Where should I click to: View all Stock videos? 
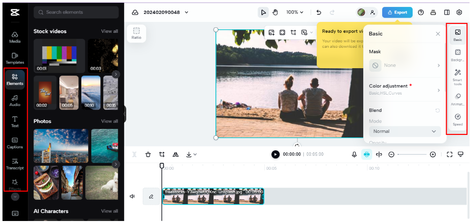click(x=109, y=31)
